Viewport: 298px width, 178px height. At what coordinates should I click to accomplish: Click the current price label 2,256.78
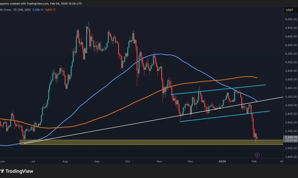pos(290,137)
